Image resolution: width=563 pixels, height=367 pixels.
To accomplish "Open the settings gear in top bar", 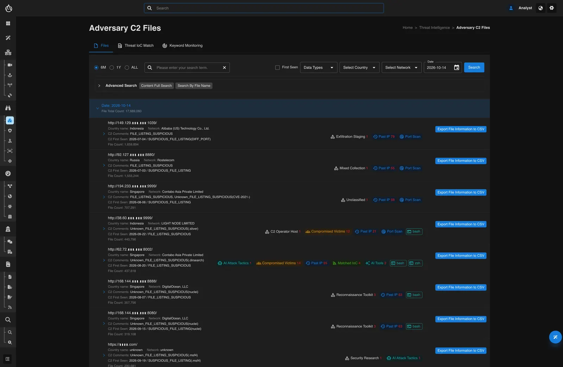I will coord(552,8).
